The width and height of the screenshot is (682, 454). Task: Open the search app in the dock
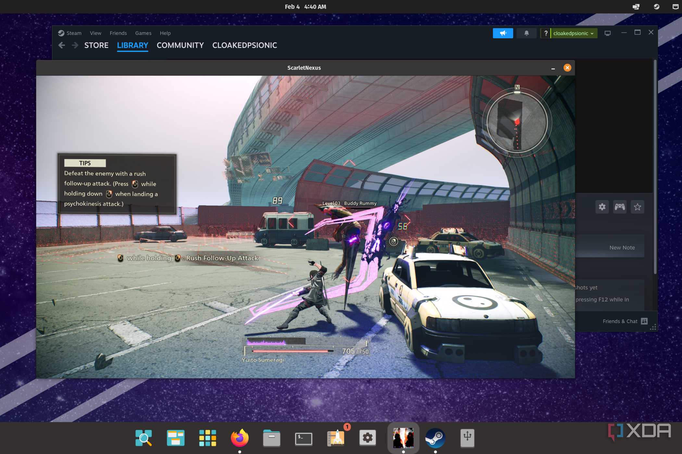point(144,438)
